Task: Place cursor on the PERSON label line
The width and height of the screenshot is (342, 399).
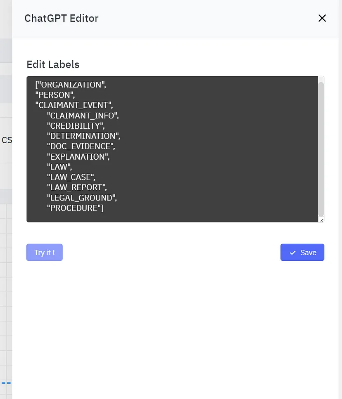Action: (x=55, y=95)
